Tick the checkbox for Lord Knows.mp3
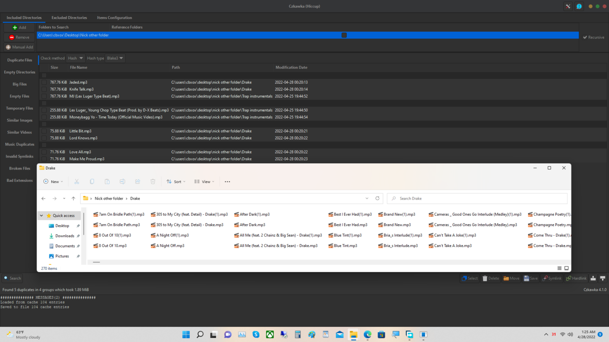The height and width of the screenshot is (342, 609). point(44,138)
